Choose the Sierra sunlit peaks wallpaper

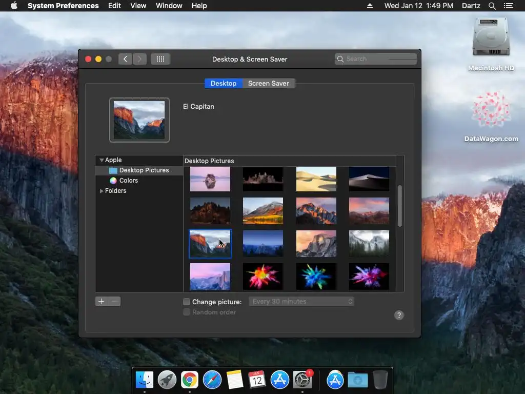[x=316, y=211]
